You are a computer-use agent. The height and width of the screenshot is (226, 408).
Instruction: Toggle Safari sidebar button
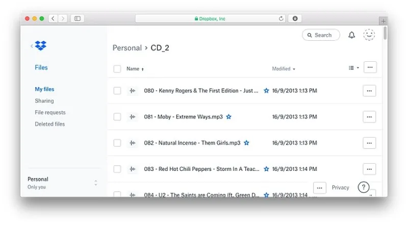78,18
